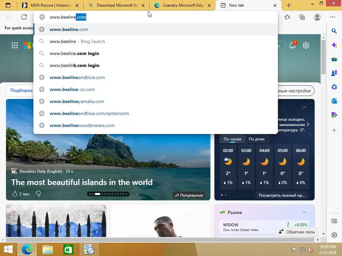Open the app launcher grid icon
Viewport: 342px width, 256px height.
tap(15, 45)
